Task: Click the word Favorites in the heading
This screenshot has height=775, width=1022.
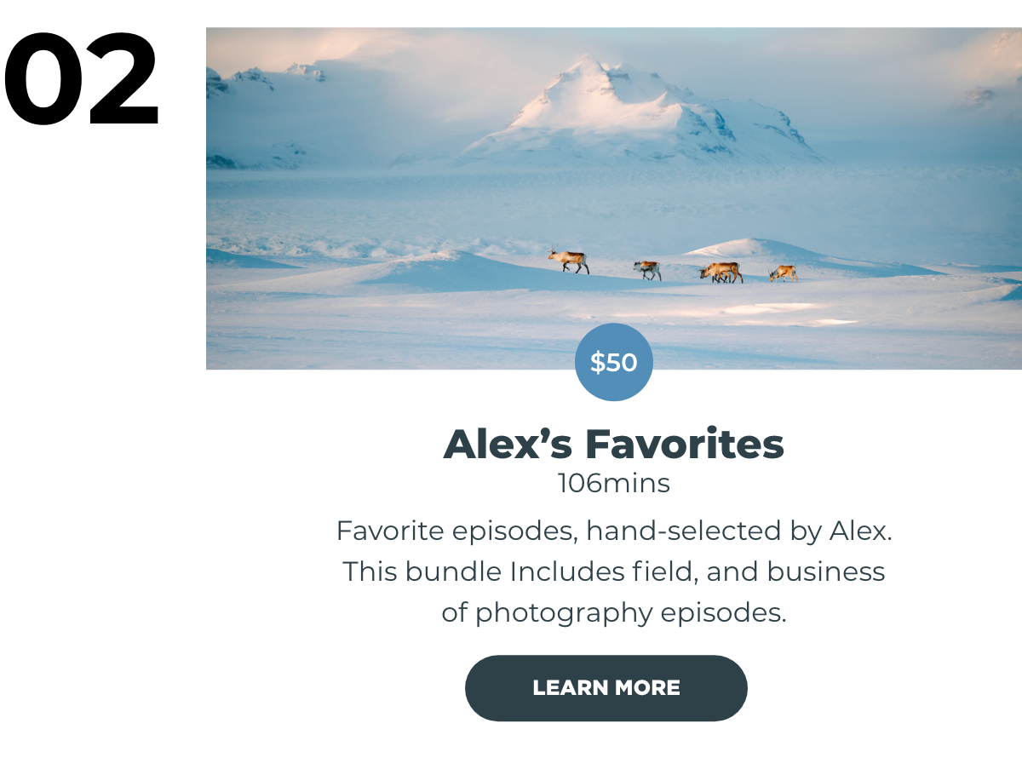Action: click(684, 445)
